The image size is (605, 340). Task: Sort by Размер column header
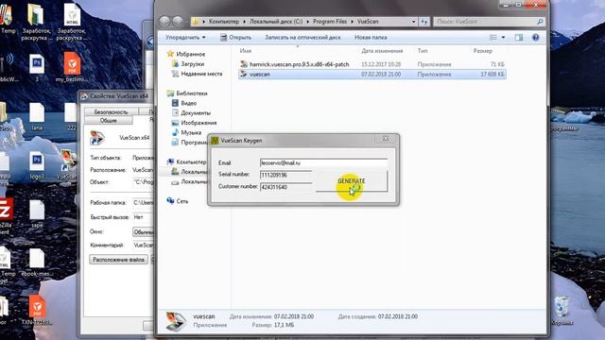click(x=483, y=51)
